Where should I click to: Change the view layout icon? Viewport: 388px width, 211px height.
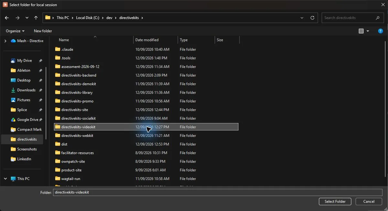pos(361,31)
